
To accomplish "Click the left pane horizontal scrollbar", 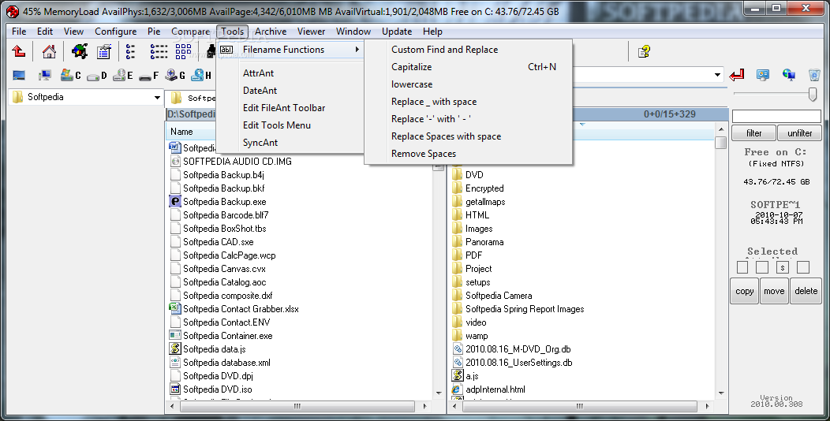I will click(297, 406).
